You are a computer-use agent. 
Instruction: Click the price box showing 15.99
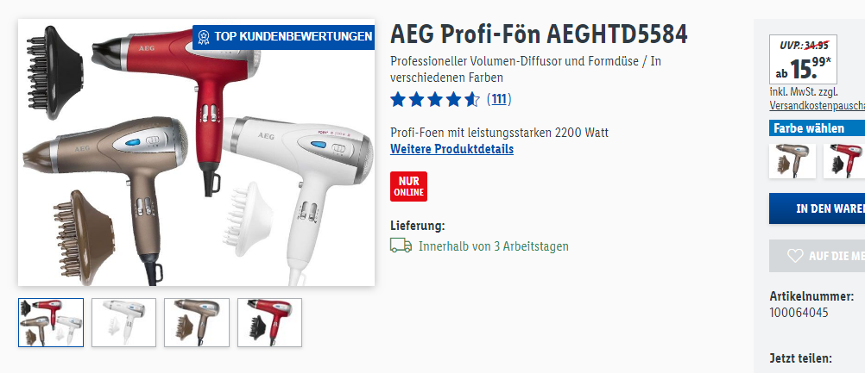(803, 59)
